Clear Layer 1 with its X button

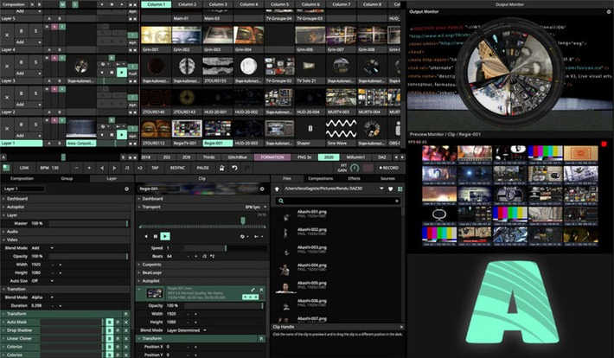[x=7, y=129]
